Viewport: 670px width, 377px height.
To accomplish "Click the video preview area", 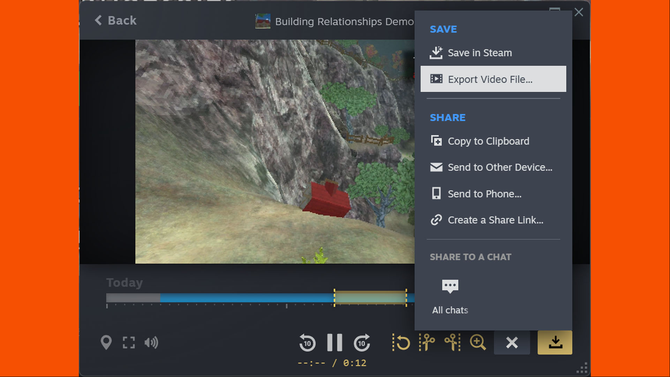I will click(275, 151).
